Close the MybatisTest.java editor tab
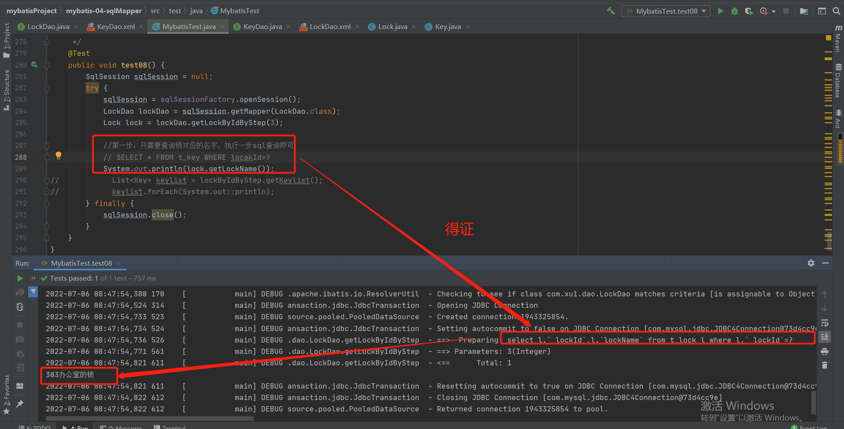Screen dimensions: 844x429 click(222, 26)
